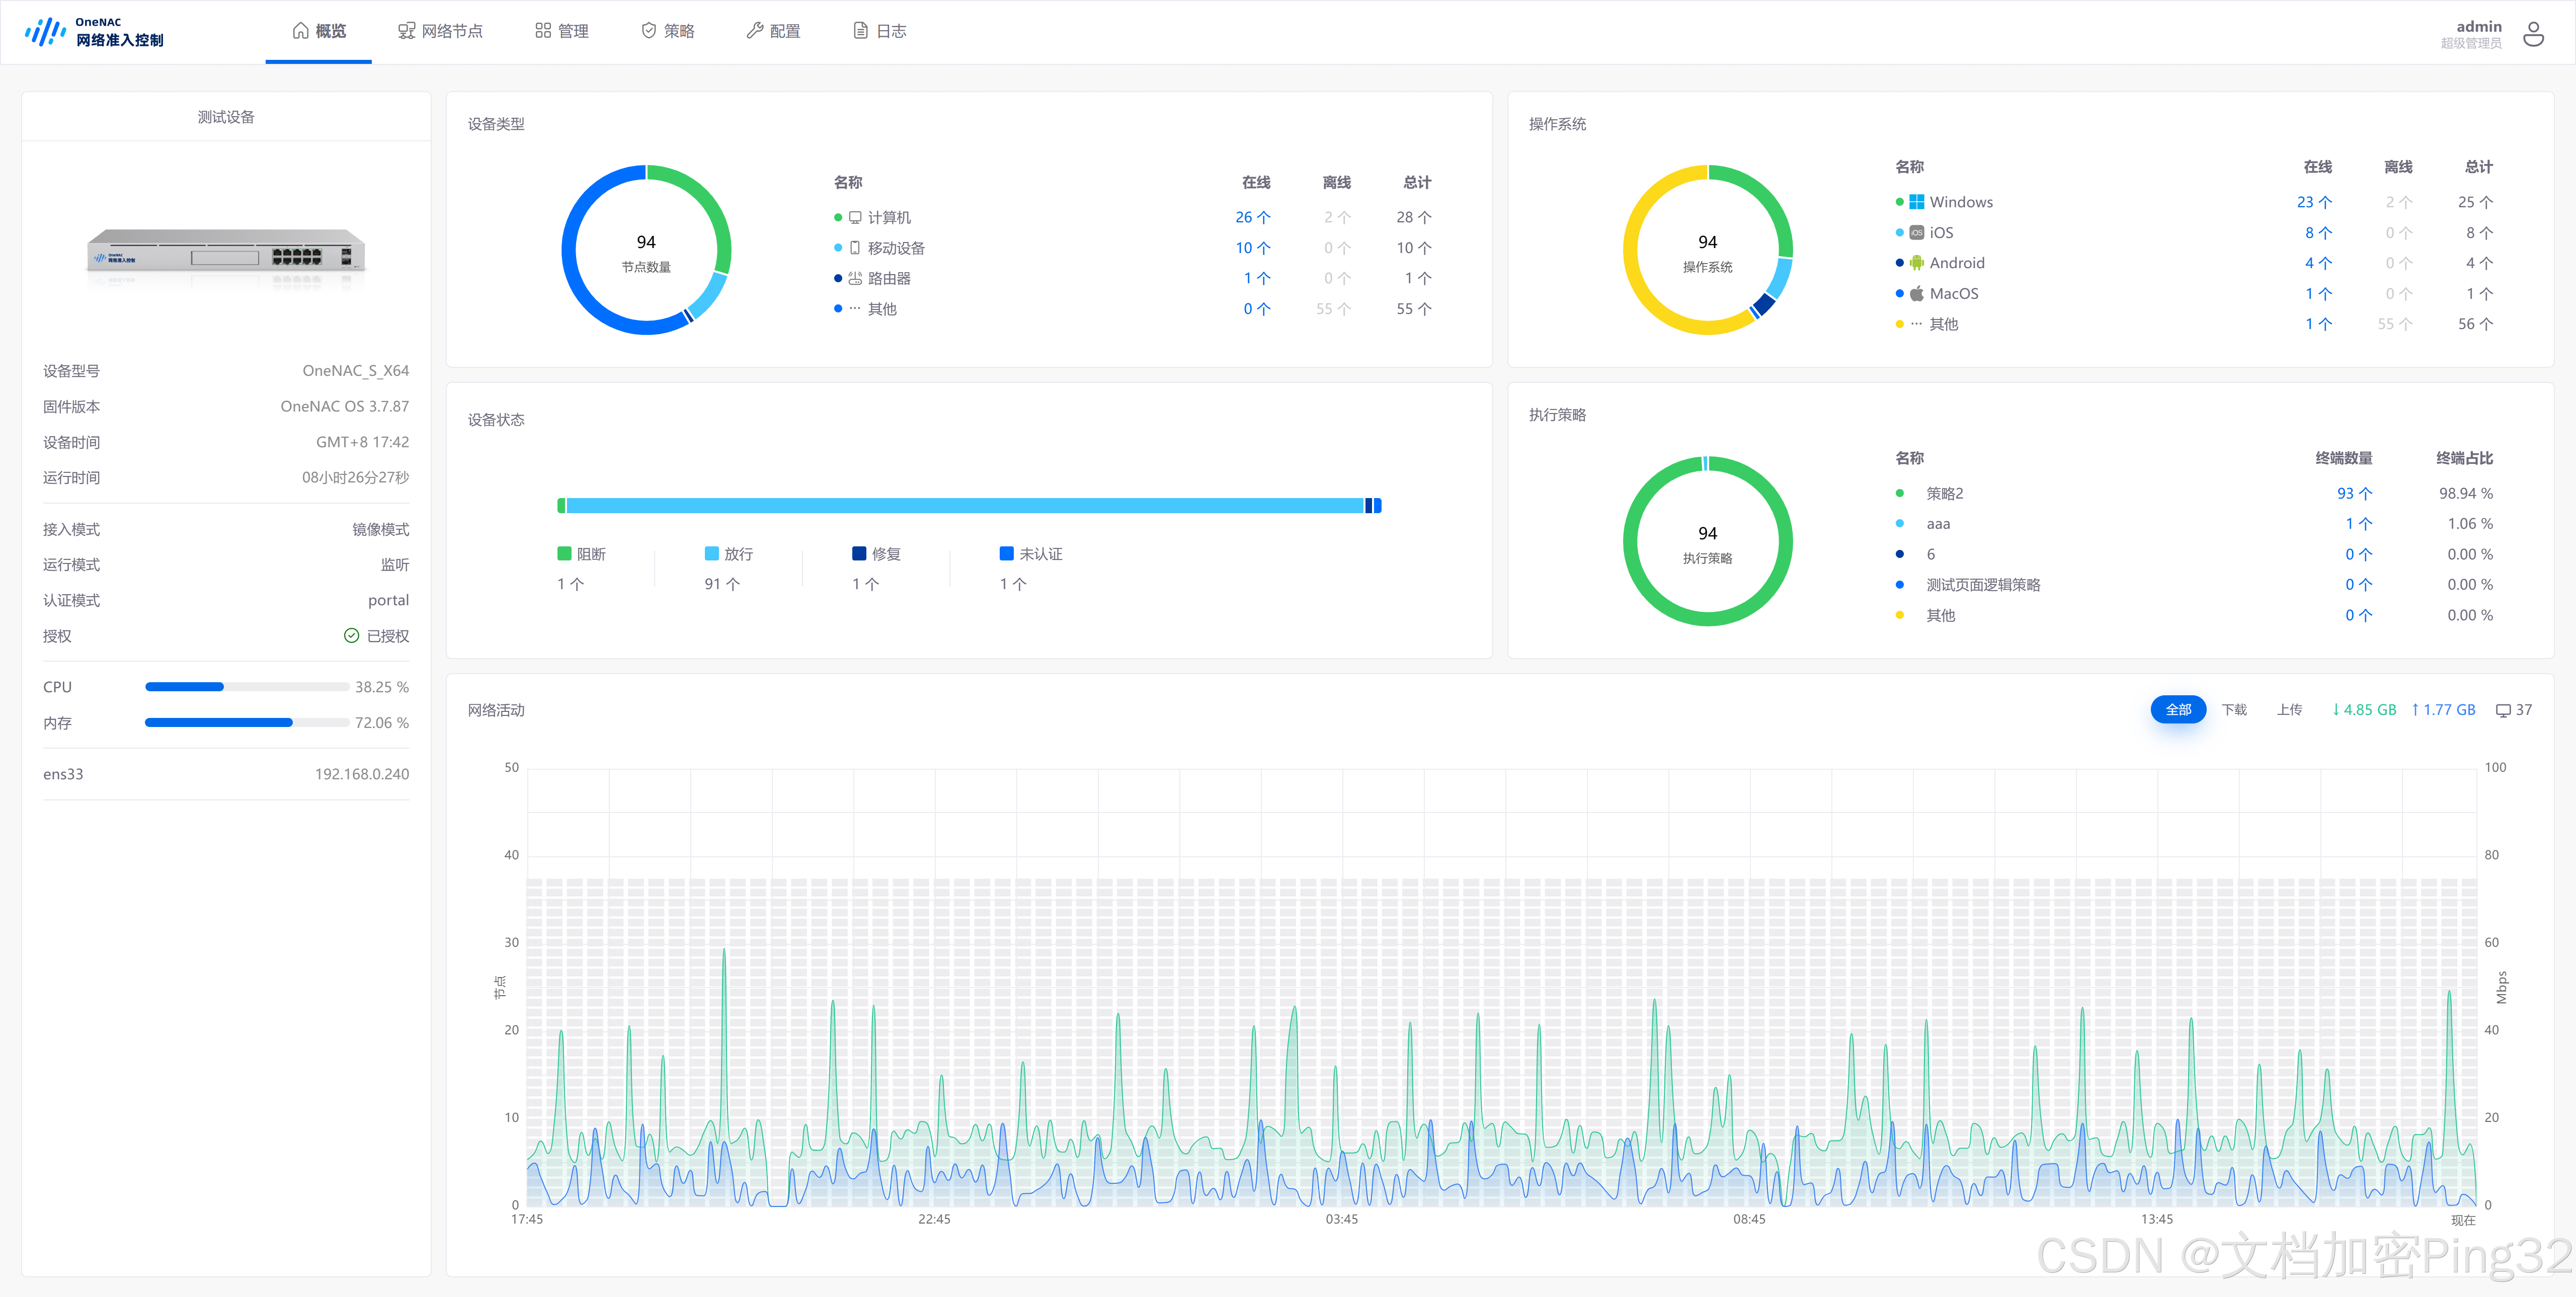Open the 配置 menu
Screen dimensions: 2576x1297
[773, 31]
